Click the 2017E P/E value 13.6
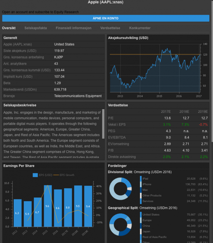 [x=167, y=118]
